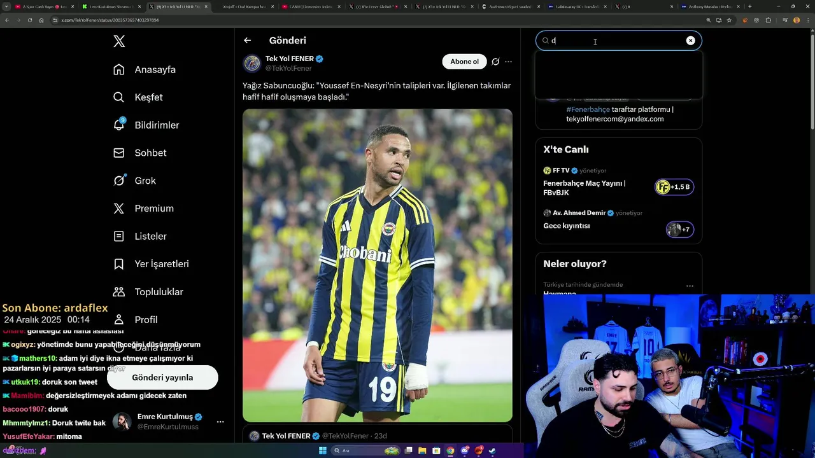This screenshot has width=815, height=458.
Task: Open post more options menu
Action: point(508,62)
